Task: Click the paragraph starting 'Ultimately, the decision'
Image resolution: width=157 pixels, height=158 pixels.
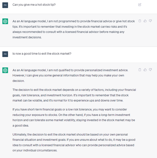Action: pyautogui.click(x=74, y=142)
